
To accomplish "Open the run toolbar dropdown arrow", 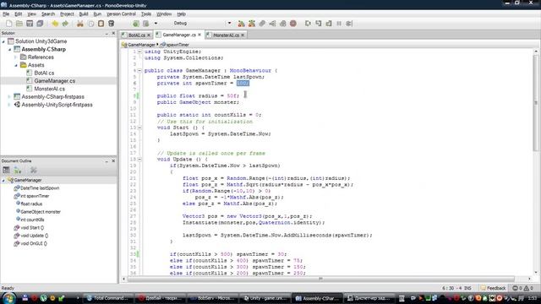I will [x=156, y=24].
